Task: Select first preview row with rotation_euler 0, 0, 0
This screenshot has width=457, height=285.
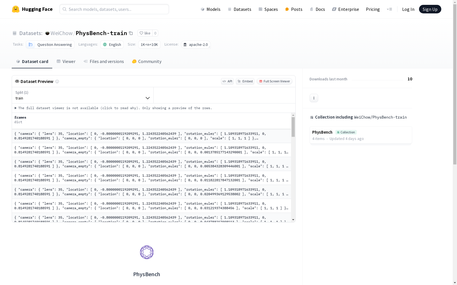Action: click(151, 136)
